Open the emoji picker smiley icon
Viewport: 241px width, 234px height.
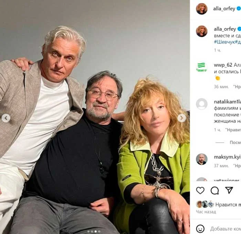click(x=200, y=229)
